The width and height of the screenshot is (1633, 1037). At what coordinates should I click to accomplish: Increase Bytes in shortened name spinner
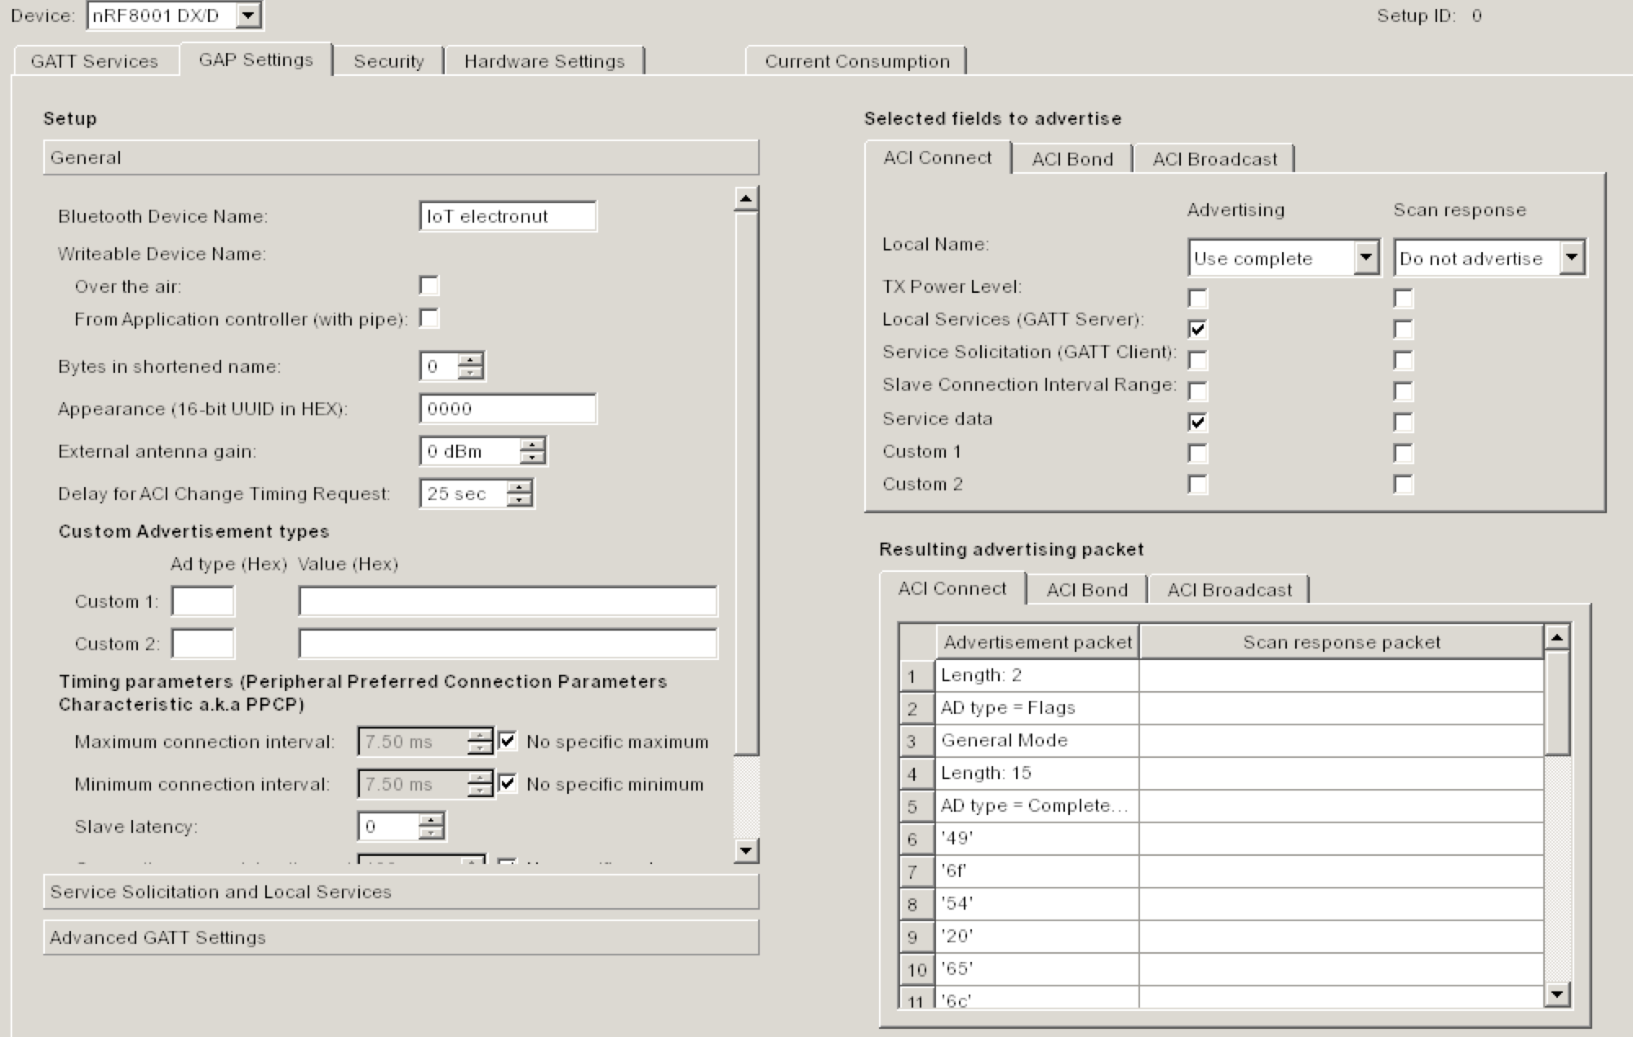470,359
